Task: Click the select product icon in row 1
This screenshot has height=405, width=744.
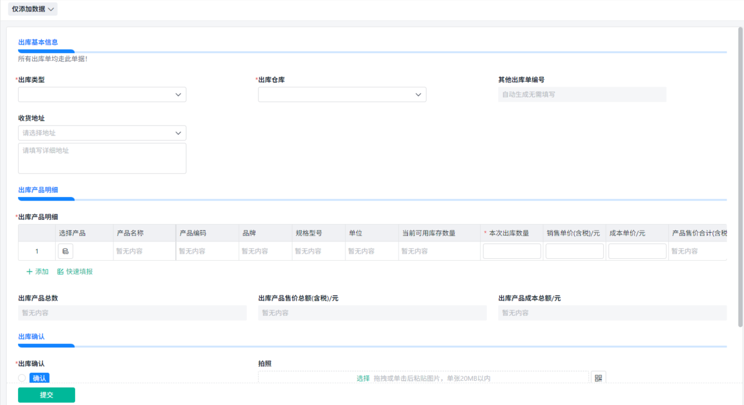Action: pyautogui.click(x=65, y=251)
